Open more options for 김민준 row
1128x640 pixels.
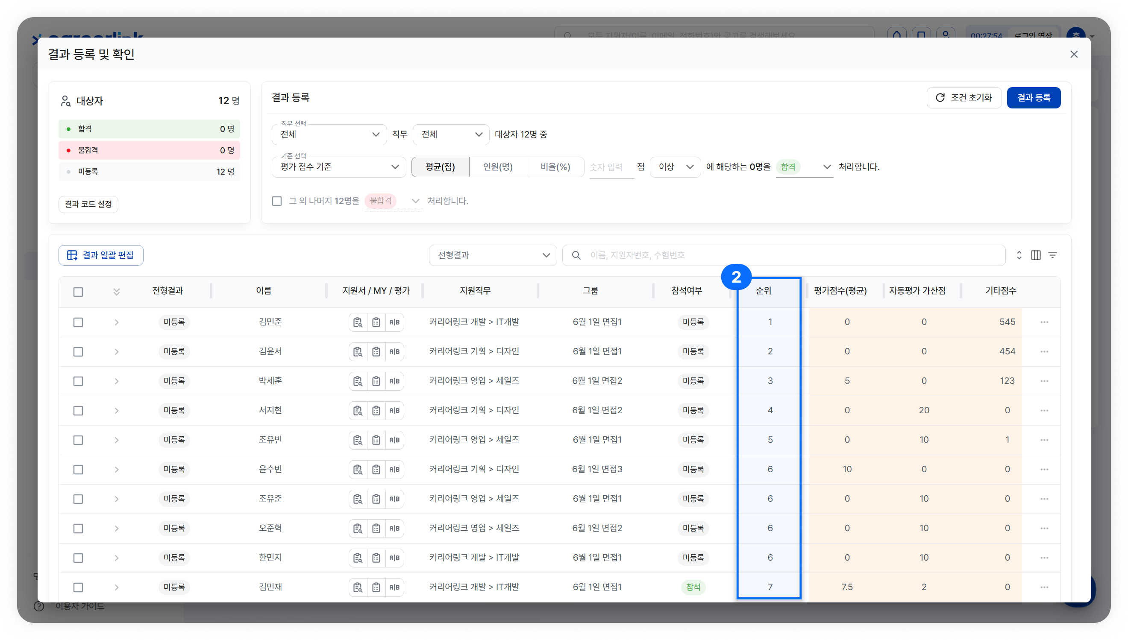click(1044, 322)
